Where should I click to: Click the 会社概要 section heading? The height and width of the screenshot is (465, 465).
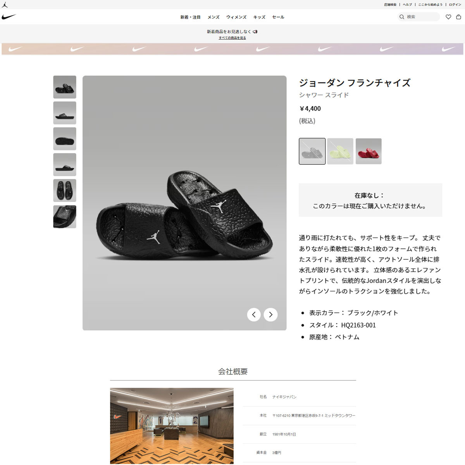tap(233, 371)
